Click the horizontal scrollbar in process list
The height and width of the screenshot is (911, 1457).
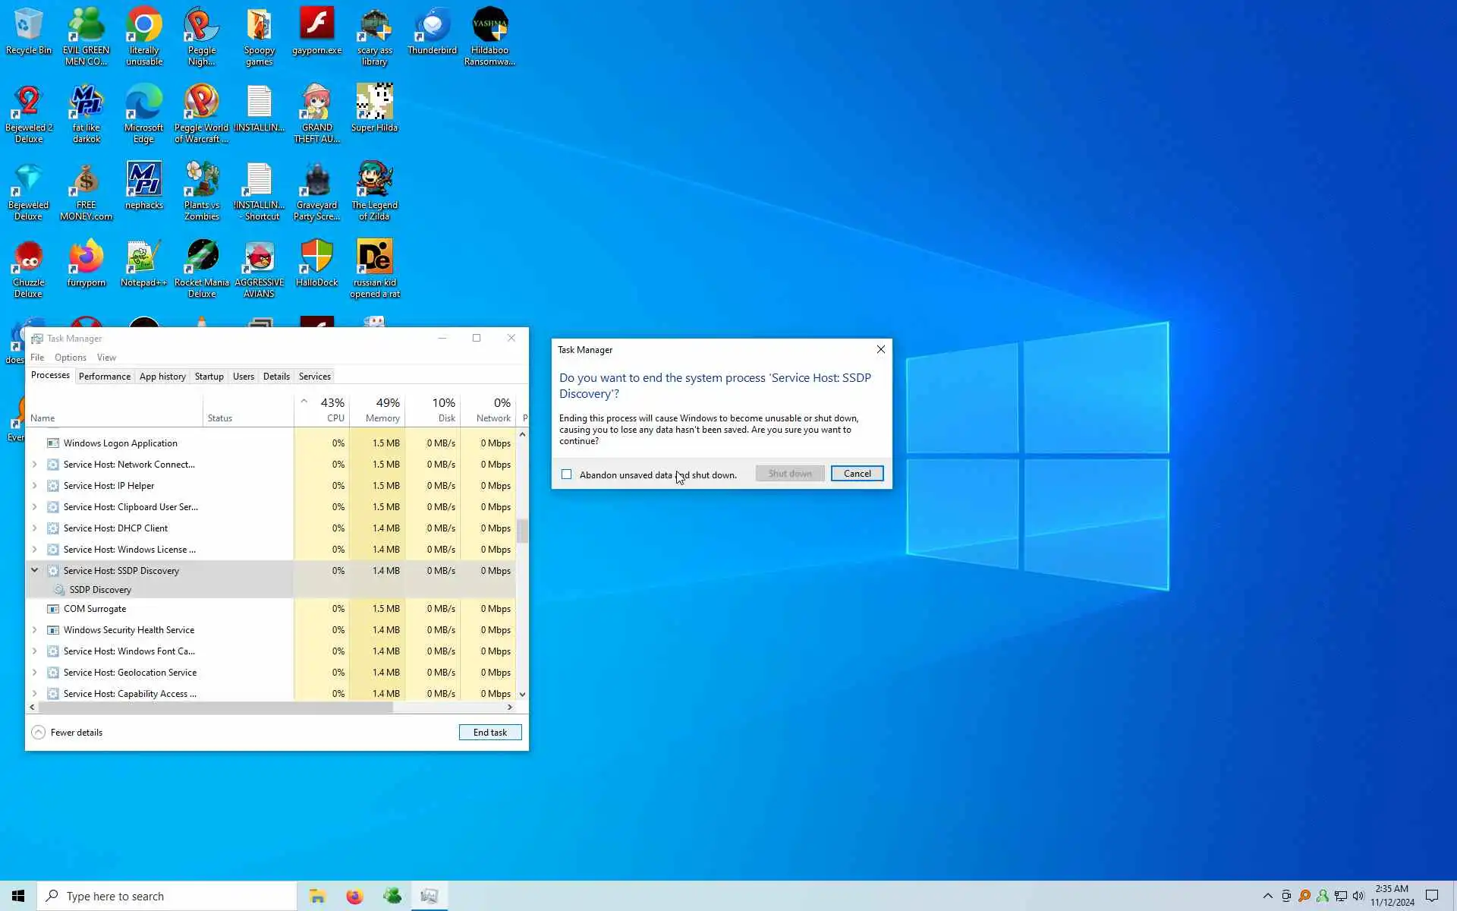(216, 707)
